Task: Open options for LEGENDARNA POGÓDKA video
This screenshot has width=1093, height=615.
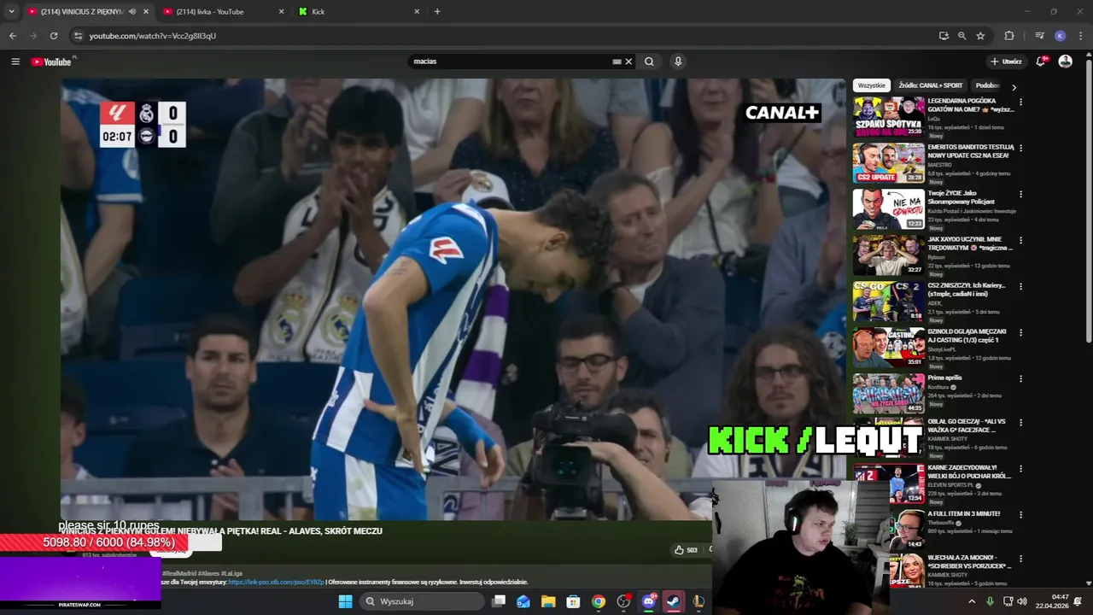Action: (1020, 102)
